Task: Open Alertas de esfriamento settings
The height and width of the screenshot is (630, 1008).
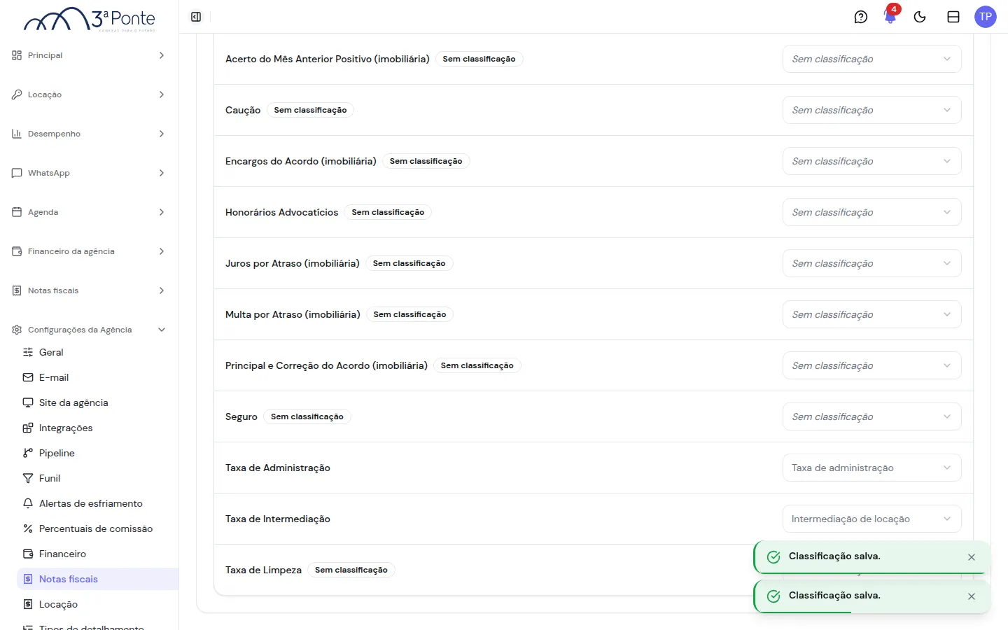Action: [98, 503]
